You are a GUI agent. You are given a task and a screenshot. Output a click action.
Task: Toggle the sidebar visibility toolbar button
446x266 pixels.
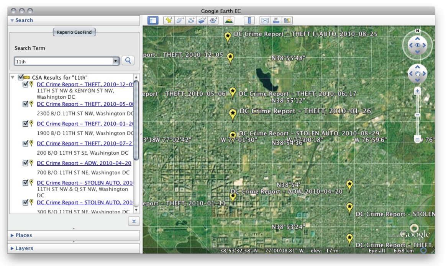(x=153, y=20)
